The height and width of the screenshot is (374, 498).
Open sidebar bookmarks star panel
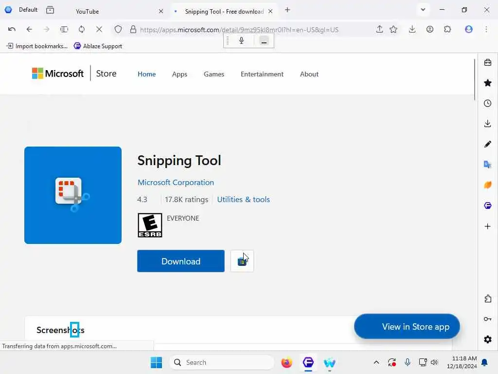coord(487,83)
